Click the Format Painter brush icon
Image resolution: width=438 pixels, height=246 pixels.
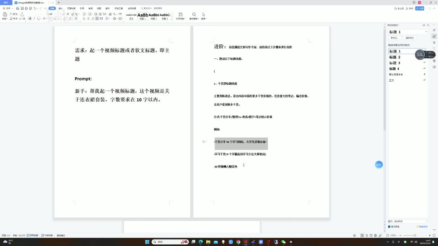22,15
